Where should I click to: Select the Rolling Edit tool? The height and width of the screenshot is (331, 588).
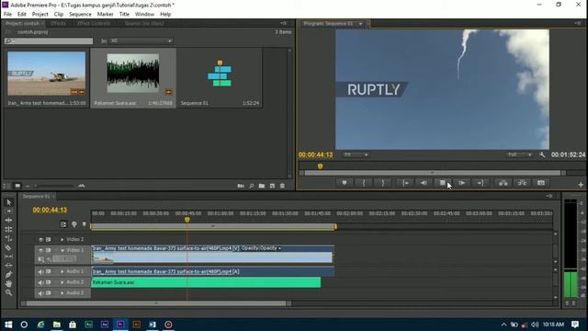point(8,229)
